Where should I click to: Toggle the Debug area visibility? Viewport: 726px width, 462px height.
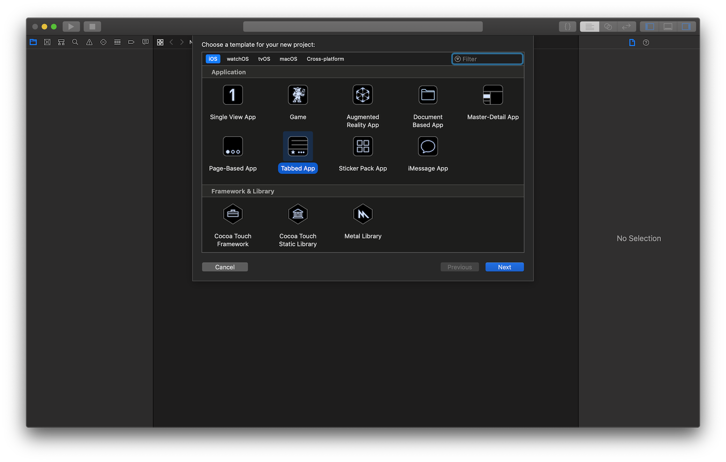point(668,27)
